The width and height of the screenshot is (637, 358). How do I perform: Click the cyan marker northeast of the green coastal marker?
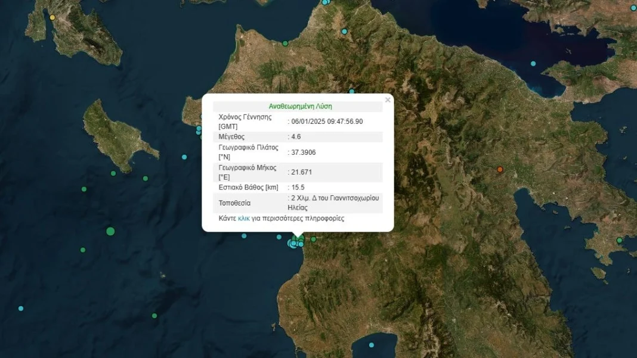[x=345, y=31]
